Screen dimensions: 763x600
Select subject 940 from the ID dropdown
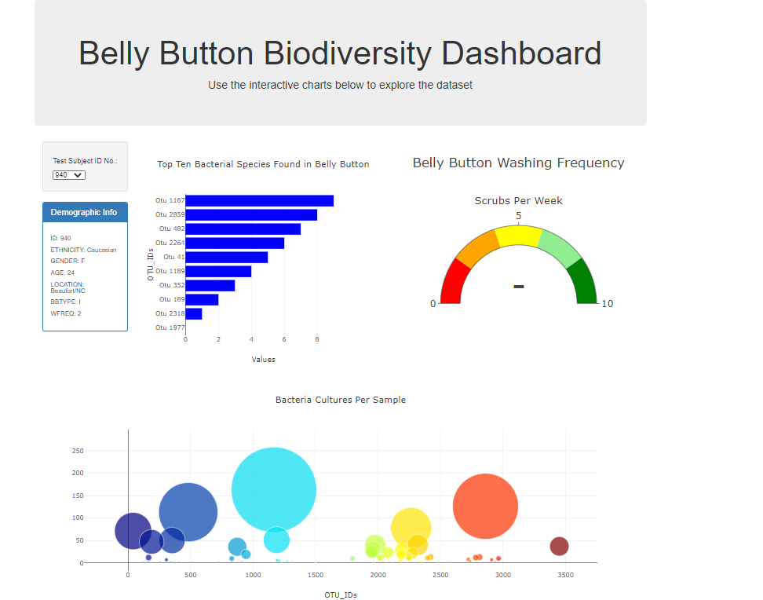tap(63, 174)
